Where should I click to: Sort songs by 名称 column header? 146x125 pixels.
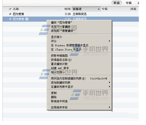tap(35, 9)
